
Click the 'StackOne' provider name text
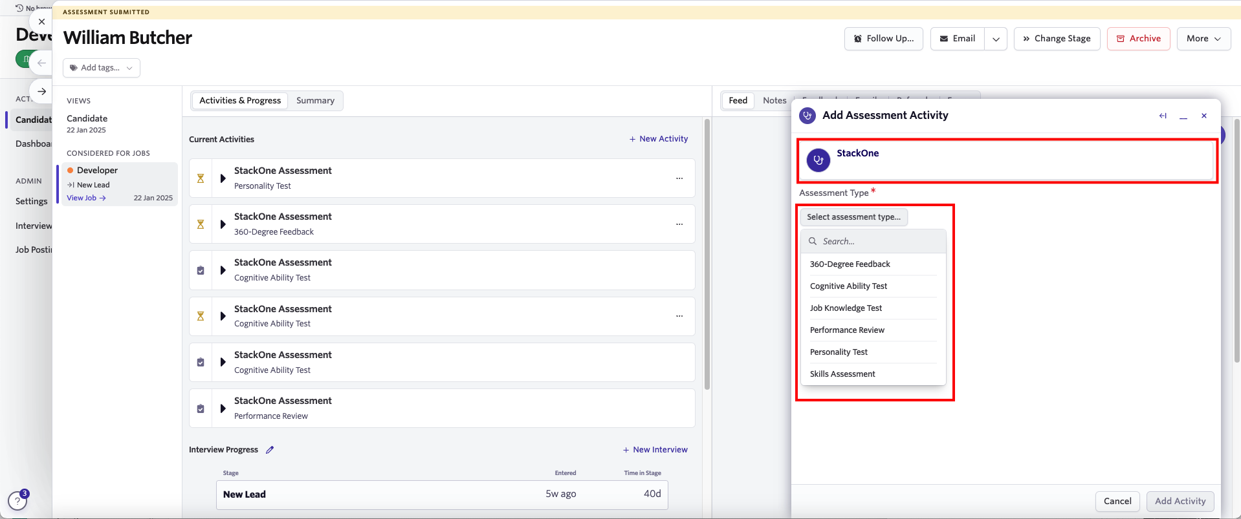[857, 153]
